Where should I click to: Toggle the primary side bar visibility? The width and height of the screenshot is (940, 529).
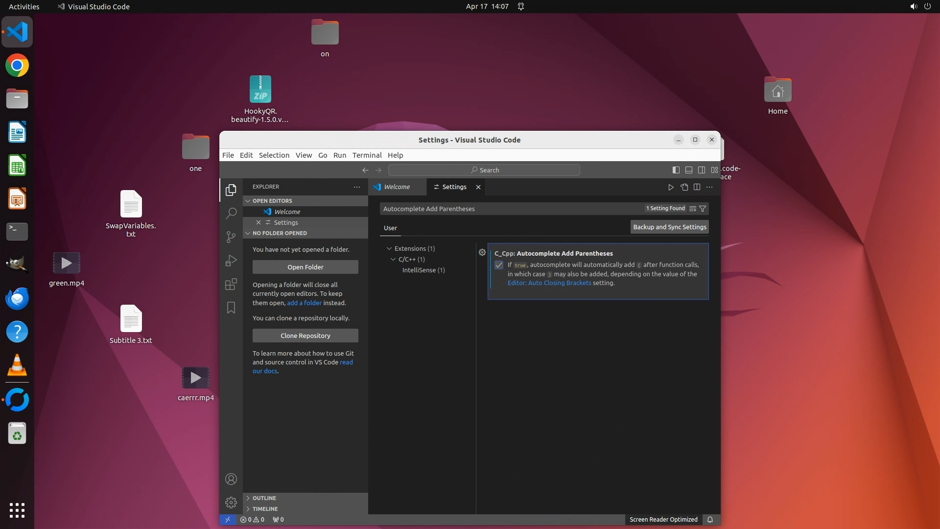click(x=676, y=170)
